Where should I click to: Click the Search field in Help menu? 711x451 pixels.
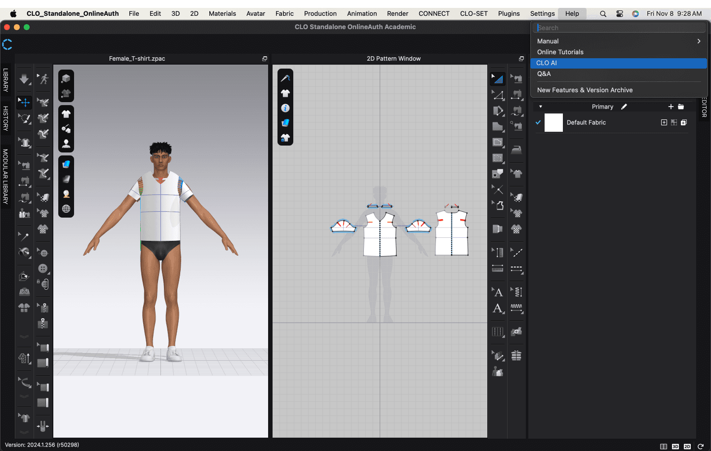pos(619,28)
